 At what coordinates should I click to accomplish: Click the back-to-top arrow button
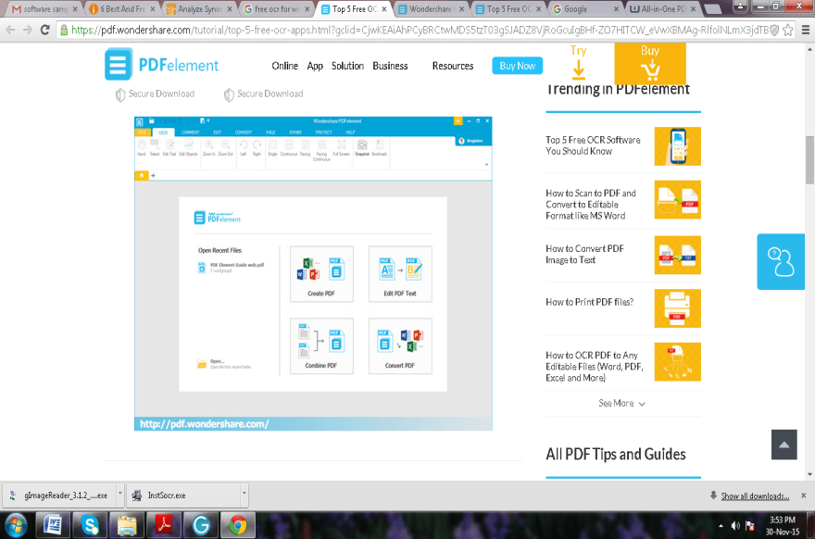click(784, 445)
